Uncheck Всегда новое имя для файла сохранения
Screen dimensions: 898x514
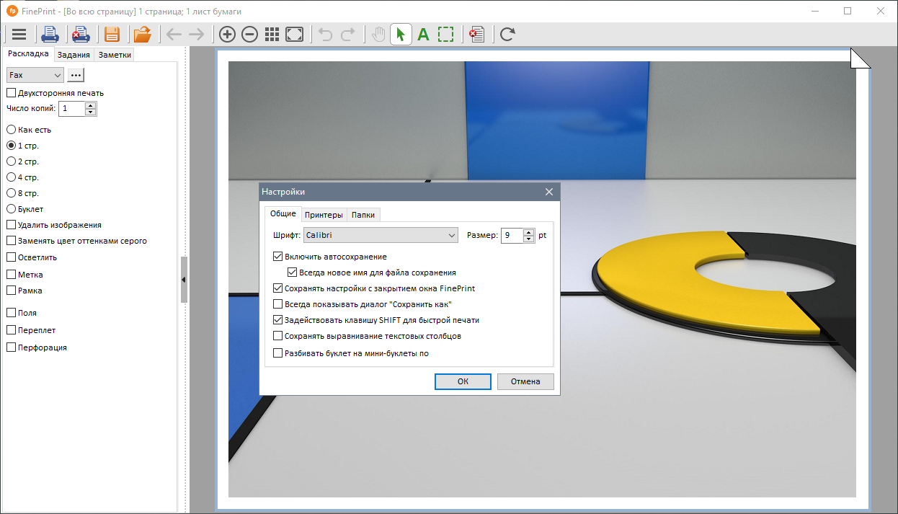(x=292, y=272)
